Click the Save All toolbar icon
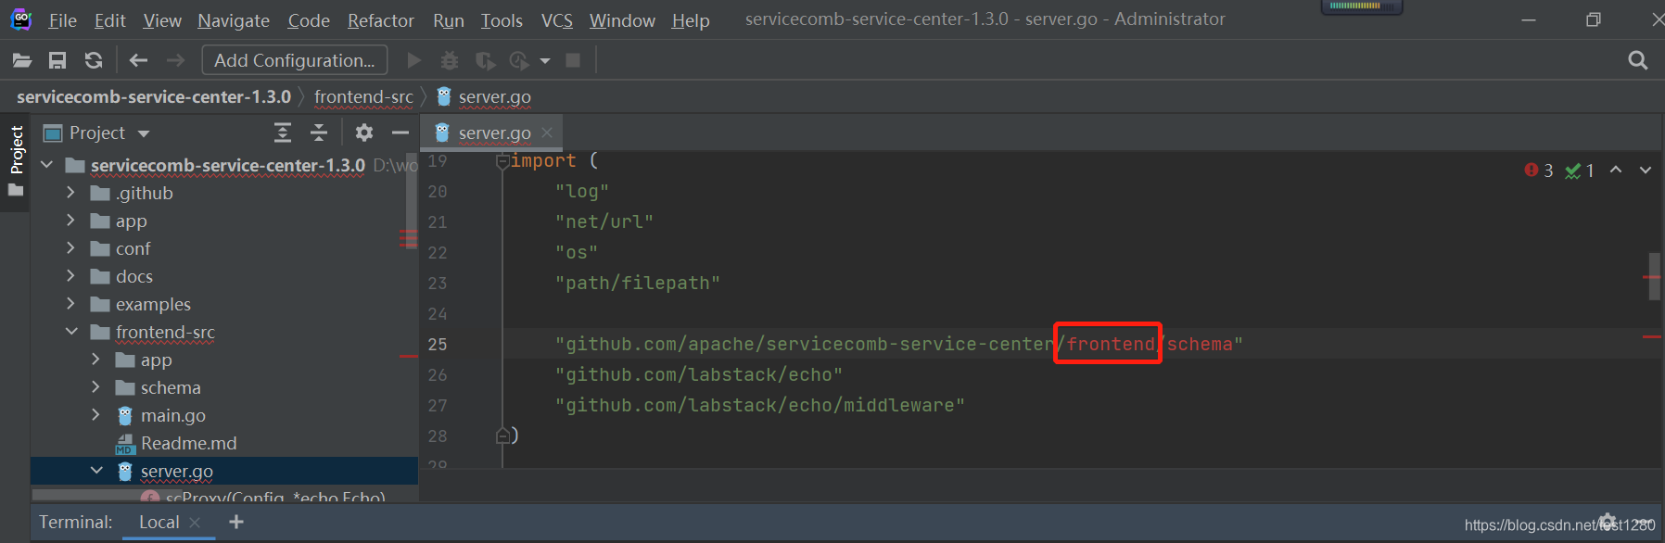1665x543 pixels. [x=57, y=60]
